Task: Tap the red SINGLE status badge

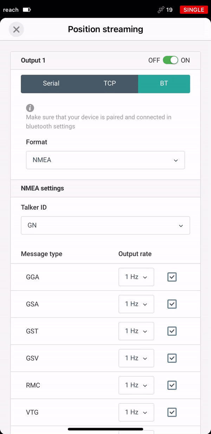Action: point(193,10)
